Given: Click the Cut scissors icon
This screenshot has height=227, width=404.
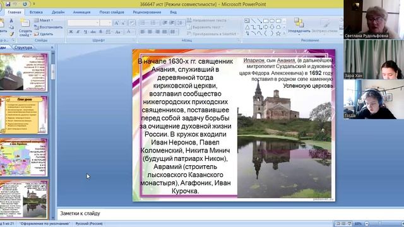Looking at the screenshot, I should tap(11, 21).
